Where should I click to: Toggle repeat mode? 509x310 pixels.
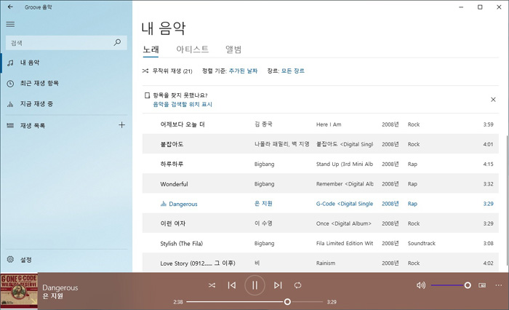click(297, 285)
